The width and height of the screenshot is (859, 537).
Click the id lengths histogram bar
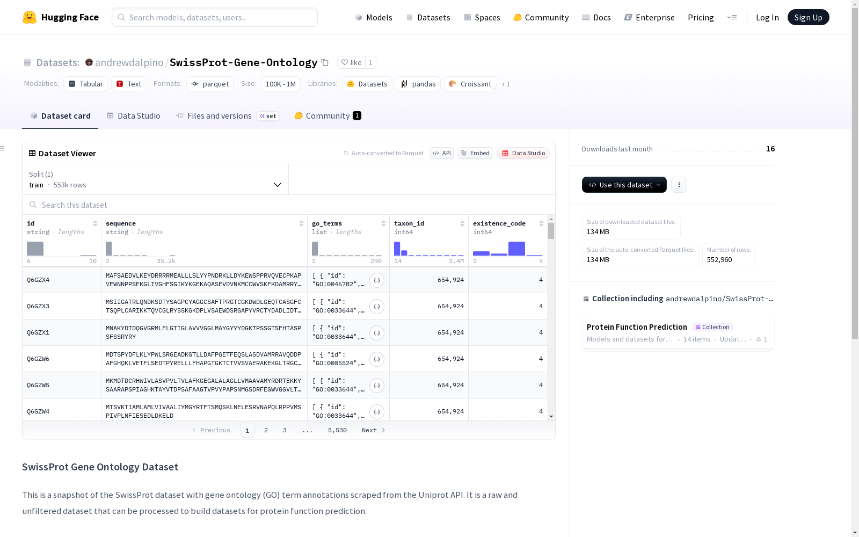pyautogui.click(x=35, y=249)
